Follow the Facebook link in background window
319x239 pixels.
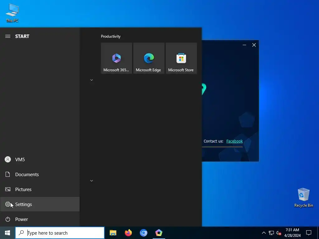(234, 141)
